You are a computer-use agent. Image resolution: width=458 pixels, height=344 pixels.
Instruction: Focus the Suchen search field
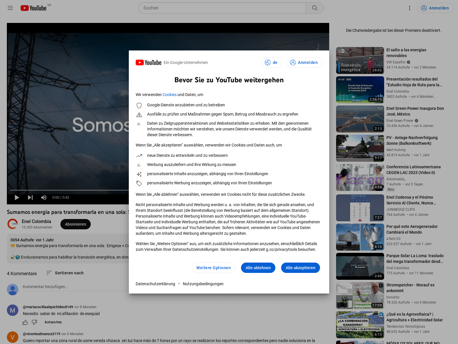[222, 8]
